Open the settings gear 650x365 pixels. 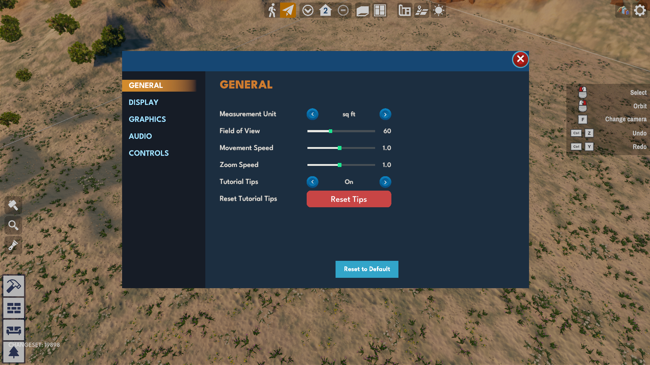640,10
